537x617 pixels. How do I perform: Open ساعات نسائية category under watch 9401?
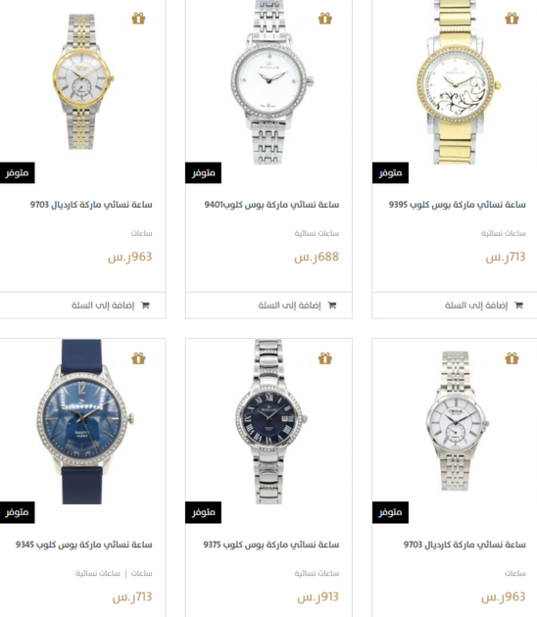click(317, 233)
